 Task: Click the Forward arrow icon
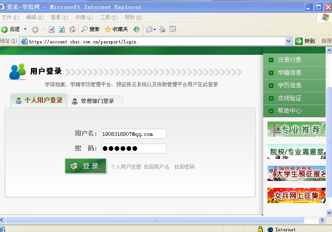click(x=35, y=29)
